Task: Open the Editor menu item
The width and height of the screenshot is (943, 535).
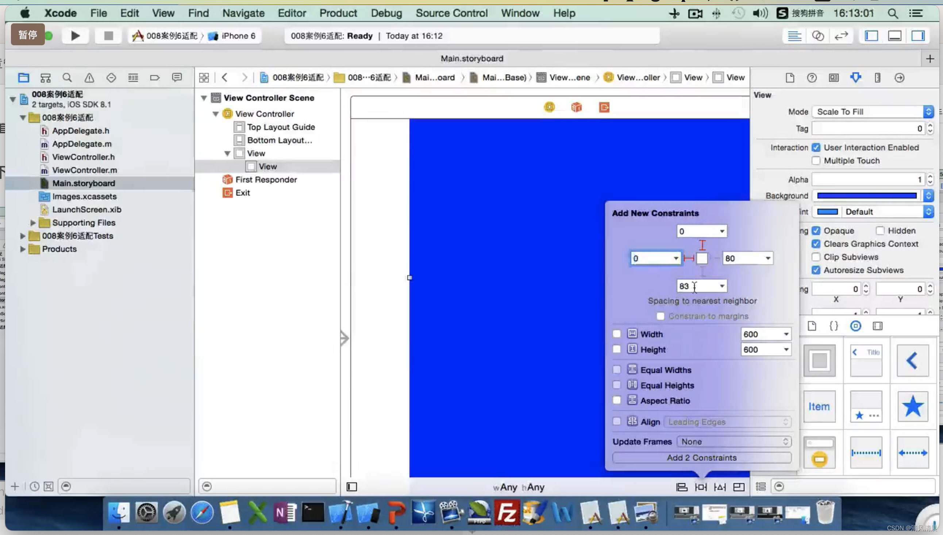Action: (x=292, y=13)
